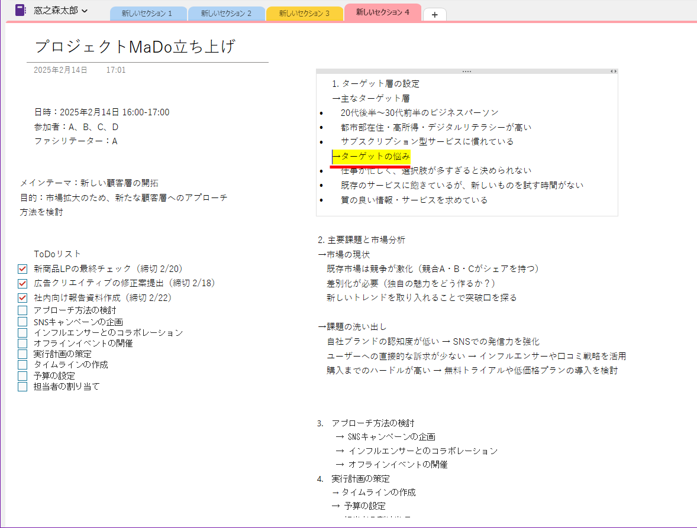Click the purple notebook icon
This screenshot has width=697, height=528.
[x=21, y=11]
